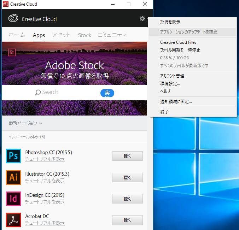Click the InDesign CC (2015) name
Image resolution: width=239 pixels, height=230 pixels.
(x=45, y=195)
